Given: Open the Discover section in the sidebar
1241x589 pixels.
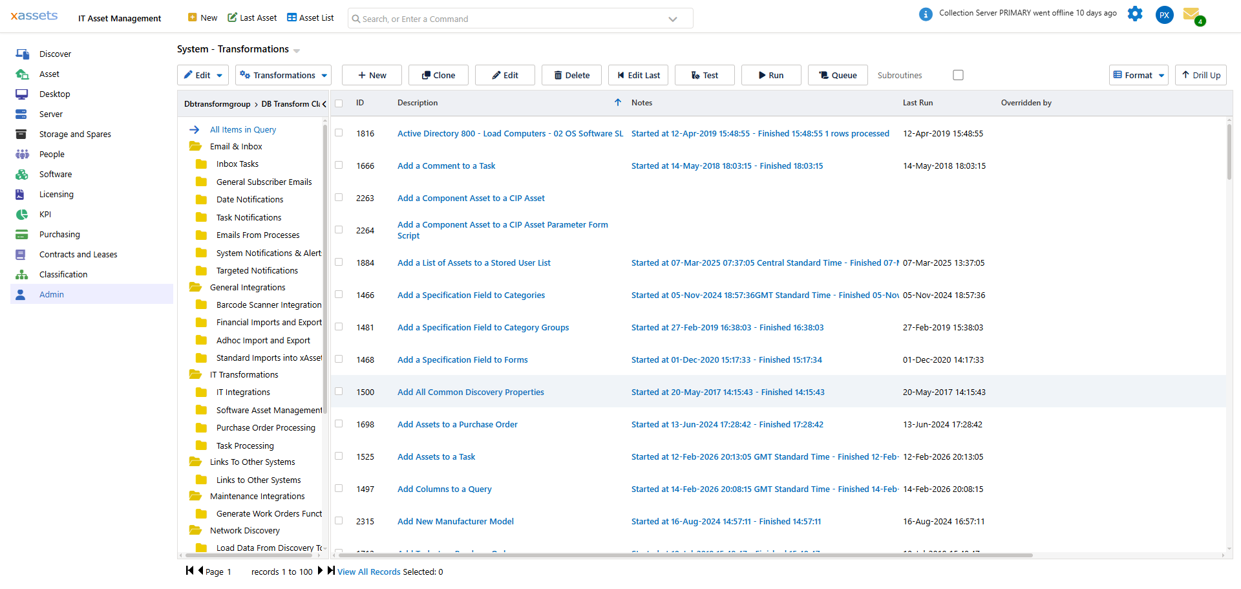Looking at the screenshot, I should point(56,54).
